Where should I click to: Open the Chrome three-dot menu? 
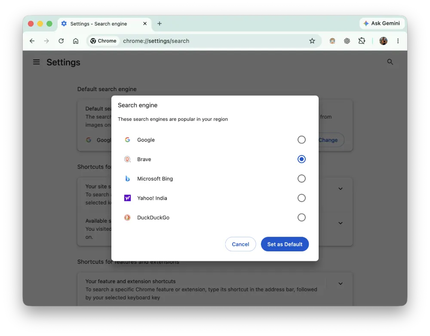pos(398,41)
